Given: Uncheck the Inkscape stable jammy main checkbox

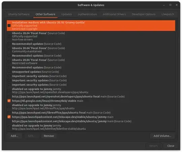Looking at the screenshot, I should coord(9,117).
